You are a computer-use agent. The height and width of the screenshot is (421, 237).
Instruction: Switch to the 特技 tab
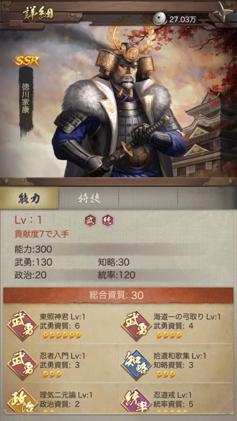[x=89, y=198]
